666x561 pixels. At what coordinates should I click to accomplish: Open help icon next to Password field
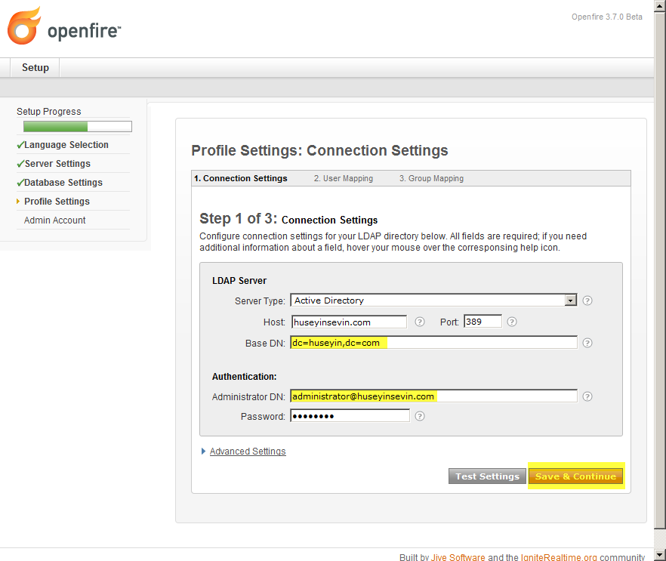click(420, 416)
